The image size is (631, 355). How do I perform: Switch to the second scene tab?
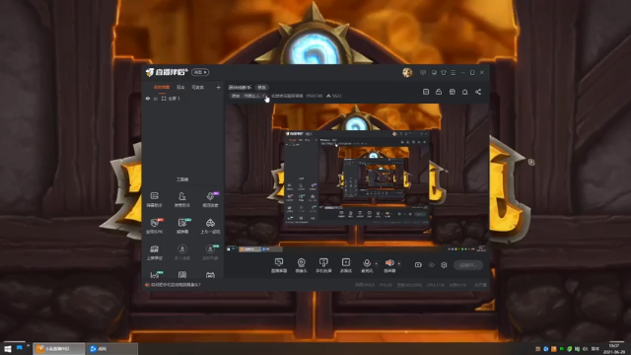[180, 88]
